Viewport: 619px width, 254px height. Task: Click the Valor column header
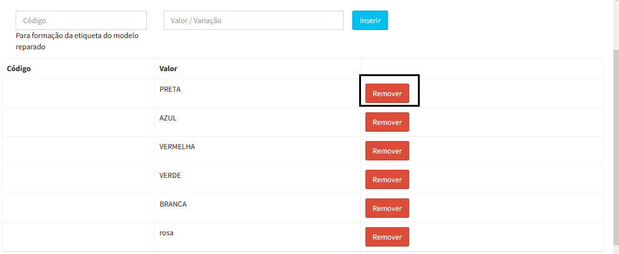coord(169,68)
